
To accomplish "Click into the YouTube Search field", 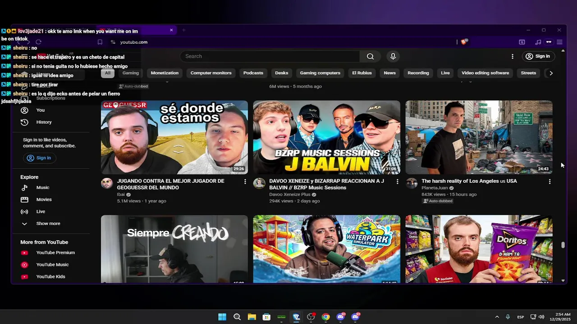I will (270, 56).
